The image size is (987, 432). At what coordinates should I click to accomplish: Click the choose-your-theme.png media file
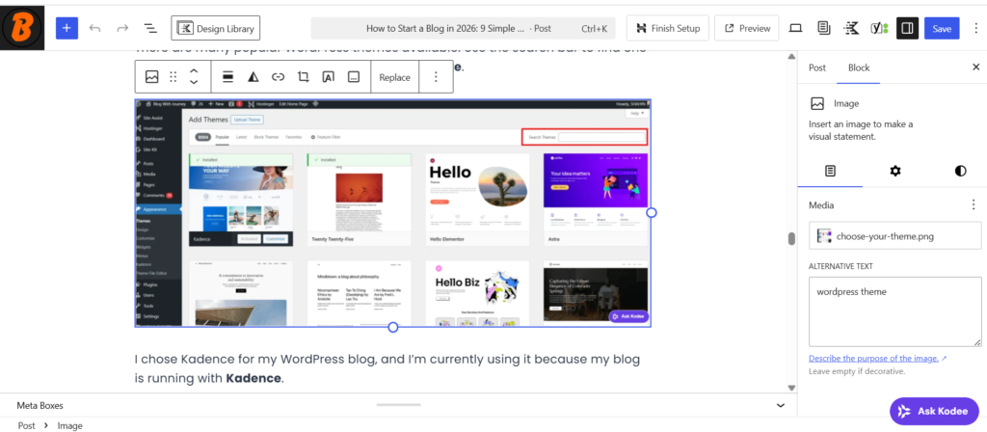[895, 236]
